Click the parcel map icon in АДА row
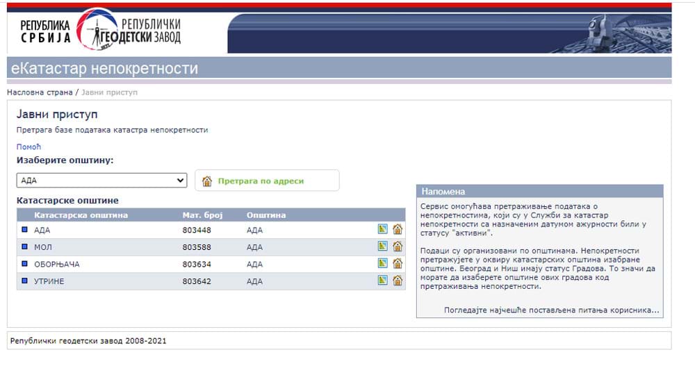This screenshot has height=366, width=695. coord(382,229)
